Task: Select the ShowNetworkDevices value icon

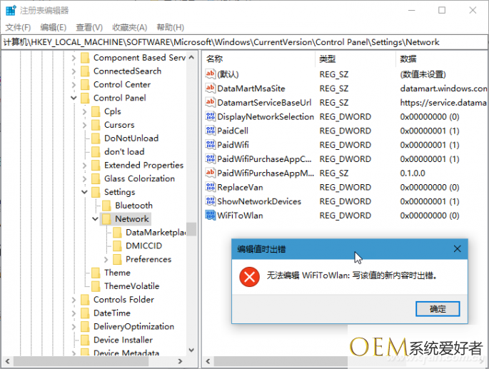Action: point(211,201)
